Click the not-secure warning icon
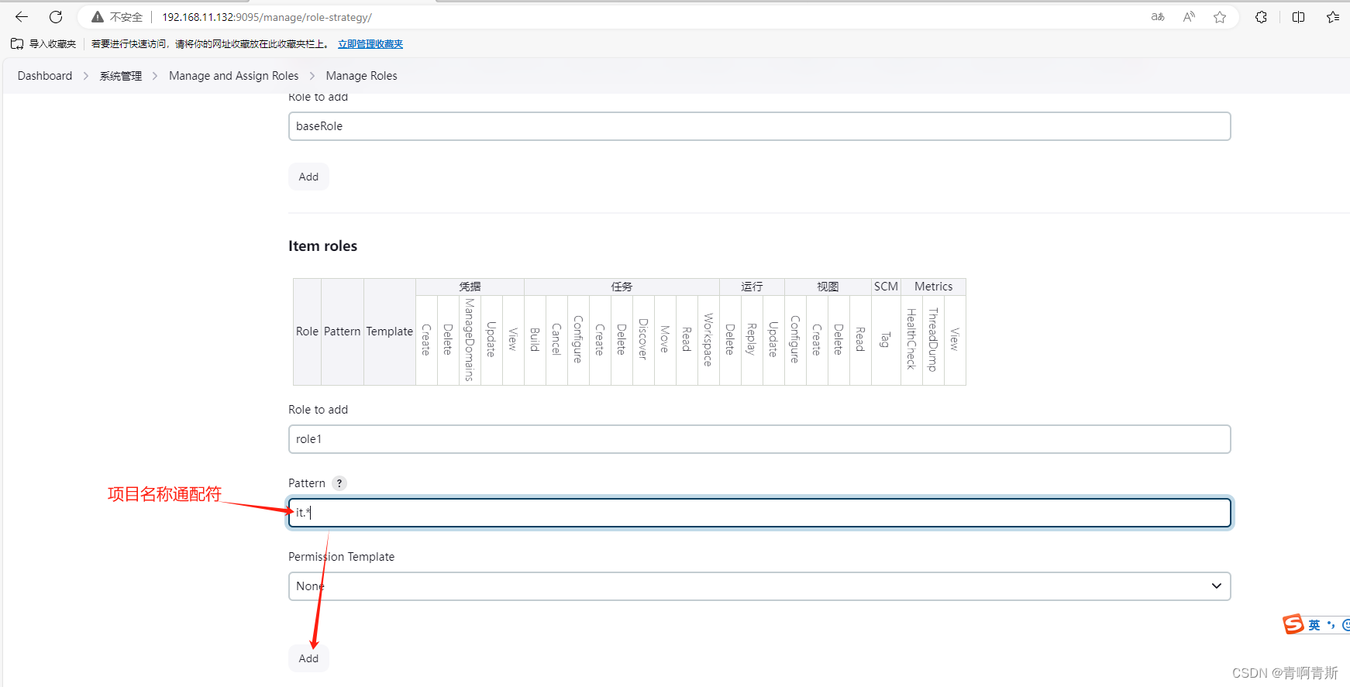Viewport: 1350px width, 687px height. tap(98, 17)
